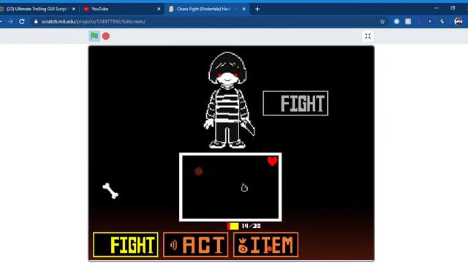Minimize the Chrome window
The width and height of the screenshot is (468, 263).
click(x=437, y=8)
